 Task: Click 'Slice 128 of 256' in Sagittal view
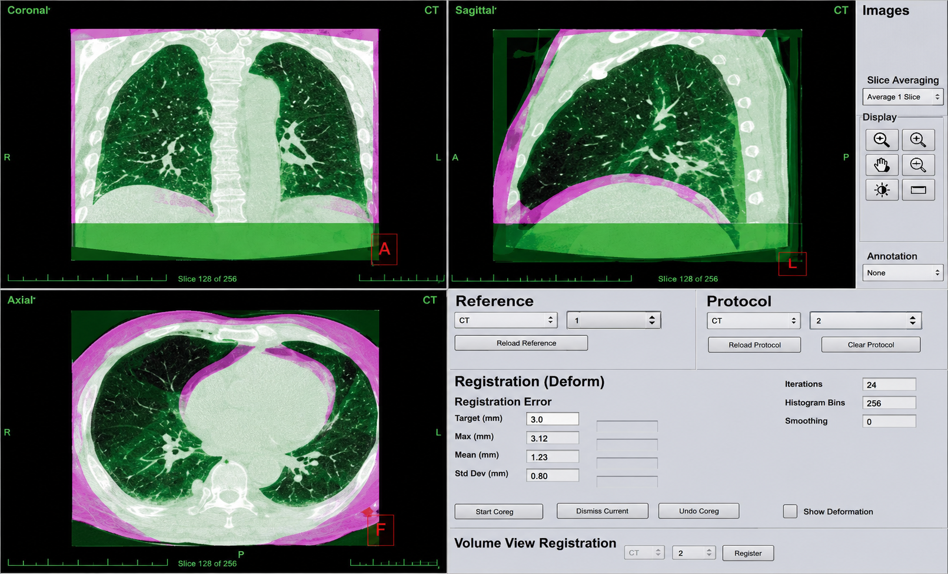point(688,279)
